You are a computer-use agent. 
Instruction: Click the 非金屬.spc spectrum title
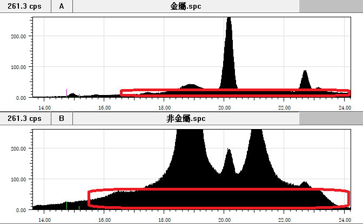coord(186,118)
